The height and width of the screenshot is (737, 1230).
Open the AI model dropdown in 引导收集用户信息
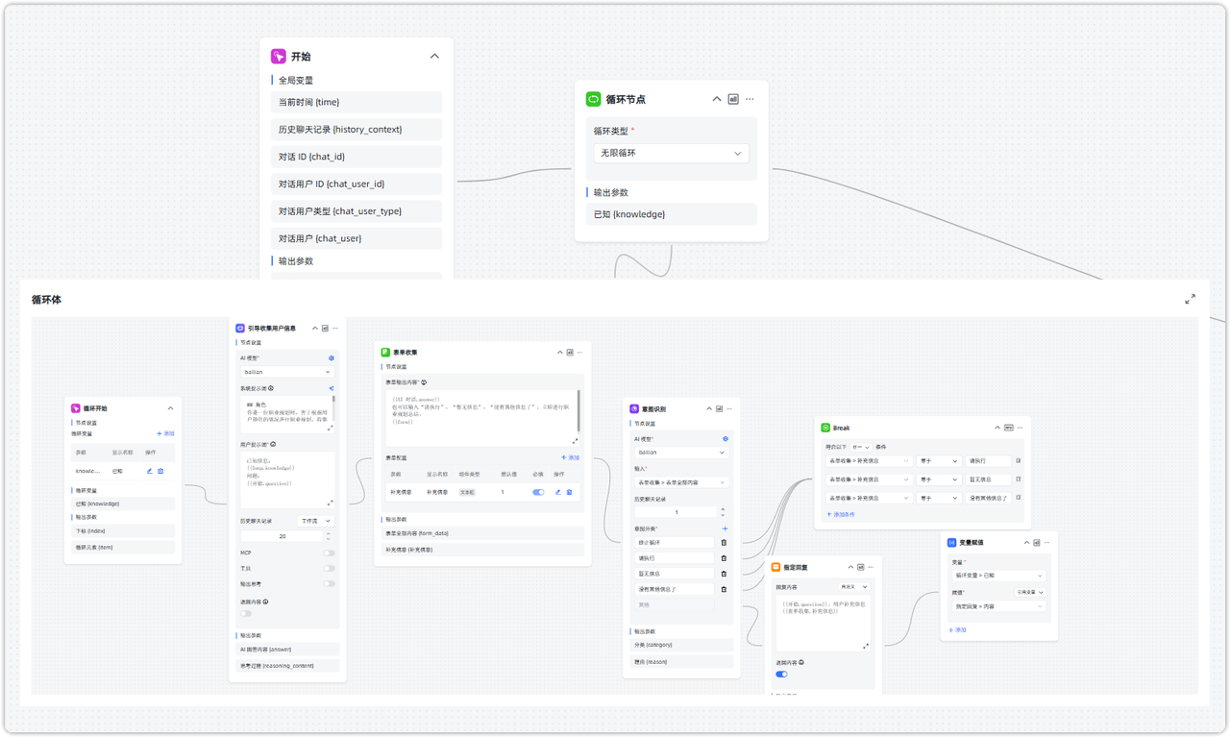click(286, 372)
